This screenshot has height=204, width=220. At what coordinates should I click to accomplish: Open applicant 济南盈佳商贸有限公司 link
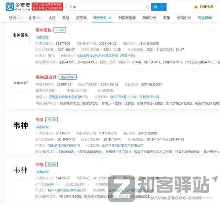pos(64,145)
